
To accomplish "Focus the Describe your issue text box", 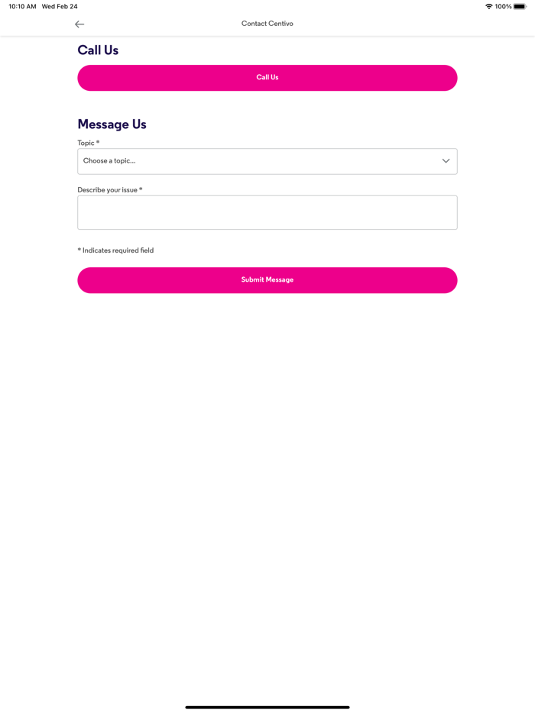I will [x=267, y=212].
